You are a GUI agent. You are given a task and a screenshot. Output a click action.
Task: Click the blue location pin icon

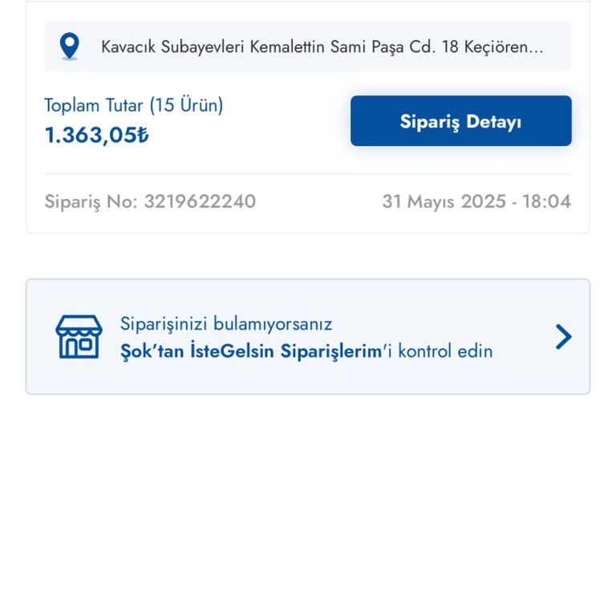[x=70, y=47]
